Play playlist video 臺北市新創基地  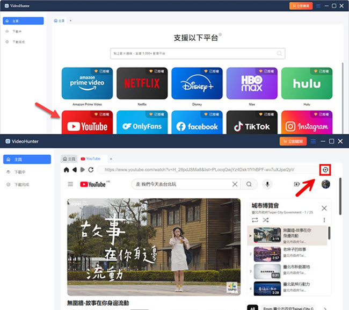[287, 271]
